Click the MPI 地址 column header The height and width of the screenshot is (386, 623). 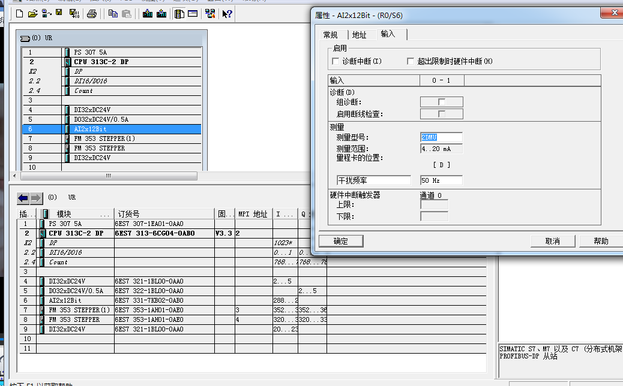coord(253,214)
